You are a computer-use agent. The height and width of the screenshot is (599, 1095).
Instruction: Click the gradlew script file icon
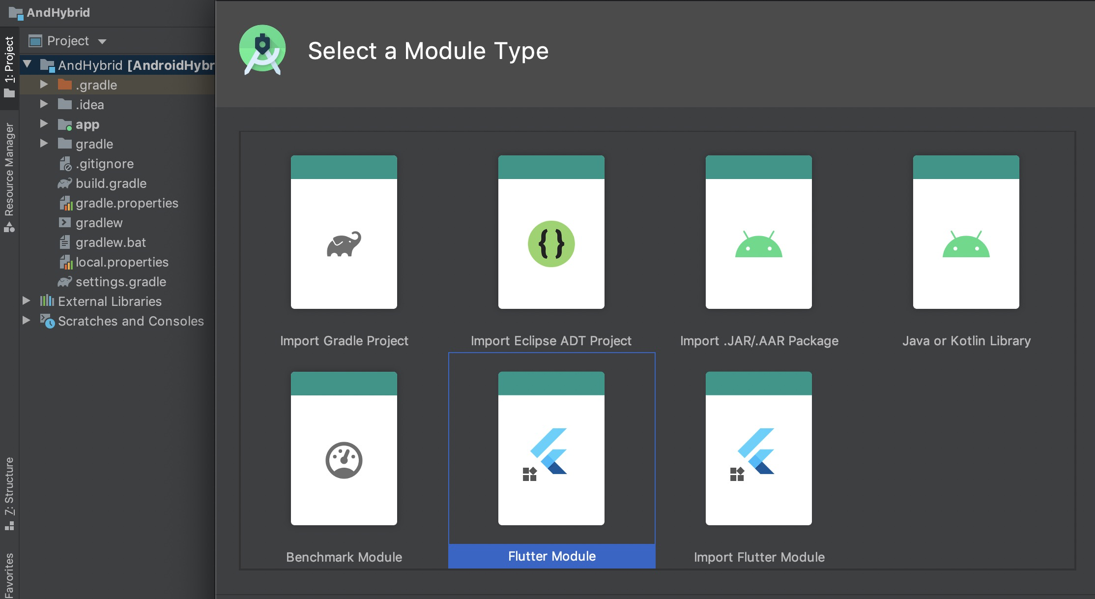coord(65,222)
